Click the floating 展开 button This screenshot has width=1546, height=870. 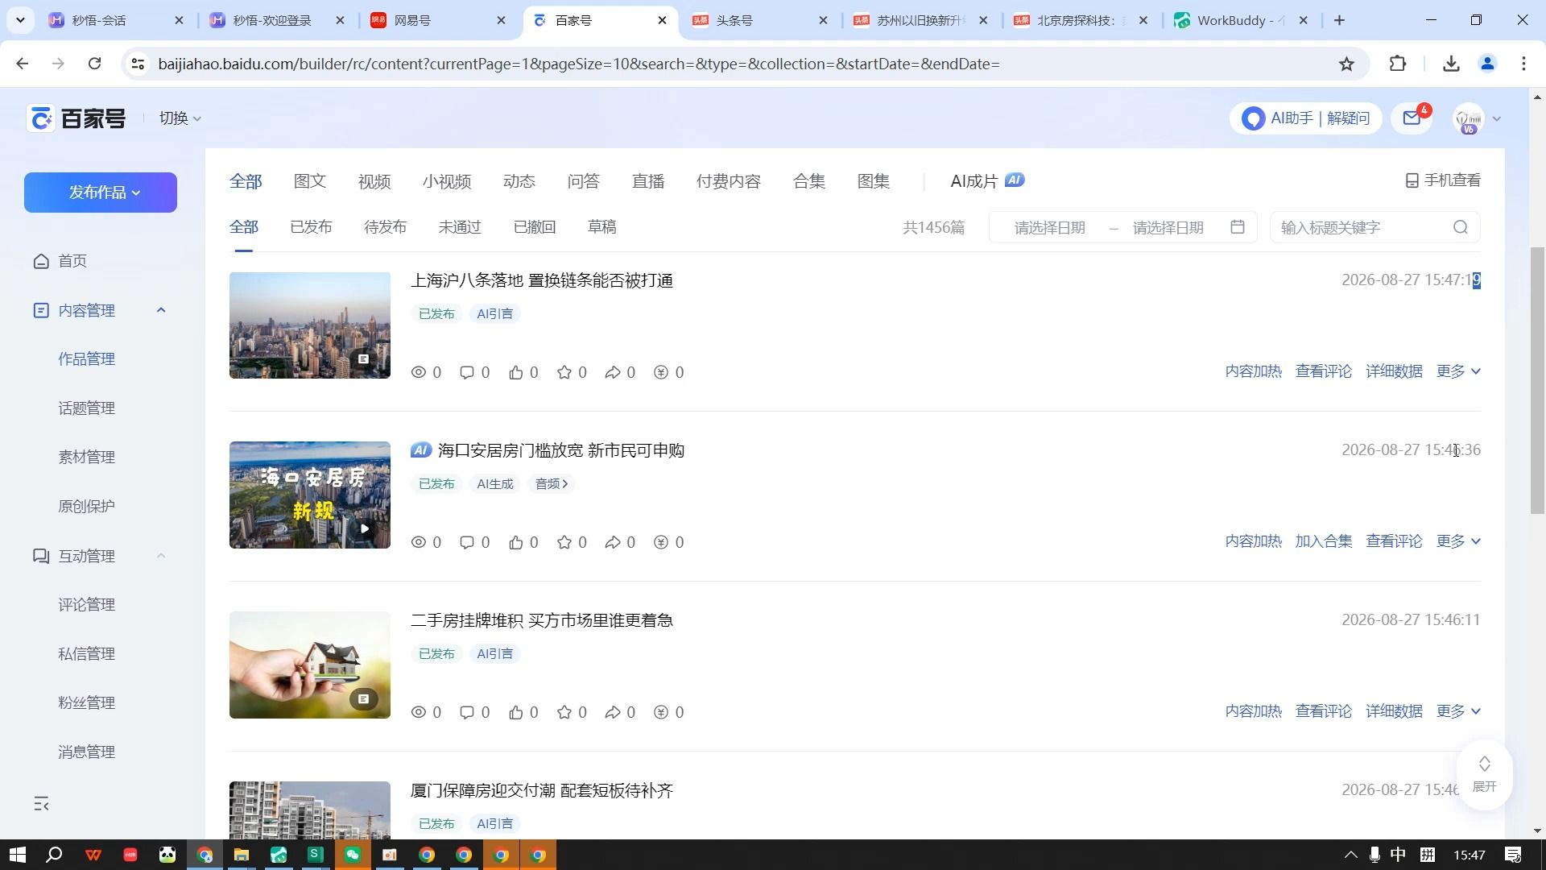click(x=1484, y=774)
